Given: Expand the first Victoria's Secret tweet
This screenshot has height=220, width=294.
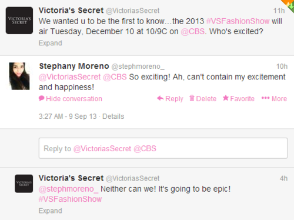Looking at the screenshot, I should (x=51, y=43).
